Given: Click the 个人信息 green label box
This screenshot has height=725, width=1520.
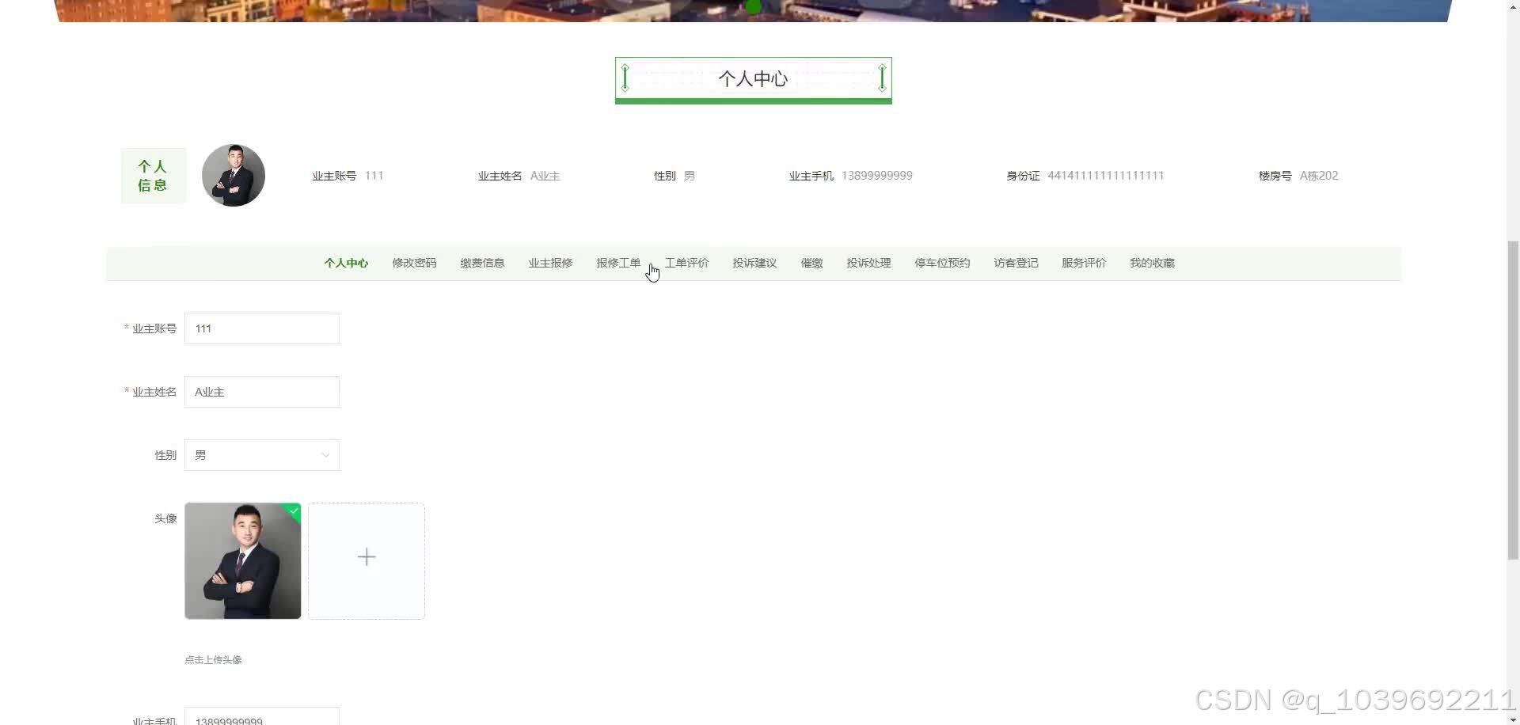Looking at the screenshot, I should (x=154, y=176).
